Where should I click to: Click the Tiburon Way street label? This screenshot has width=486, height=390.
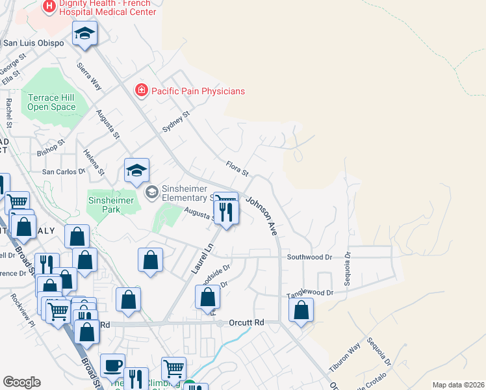click(344, 357)
